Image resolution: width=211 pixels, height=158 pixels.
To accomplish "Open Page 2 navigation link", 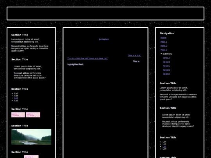I will point(164,46).
